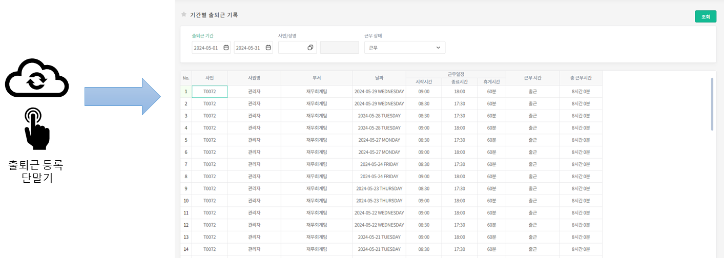This screenshot has width=724, height=258.
Task: Select the T0072 cell in row 1
Action: tap(209, 92)
